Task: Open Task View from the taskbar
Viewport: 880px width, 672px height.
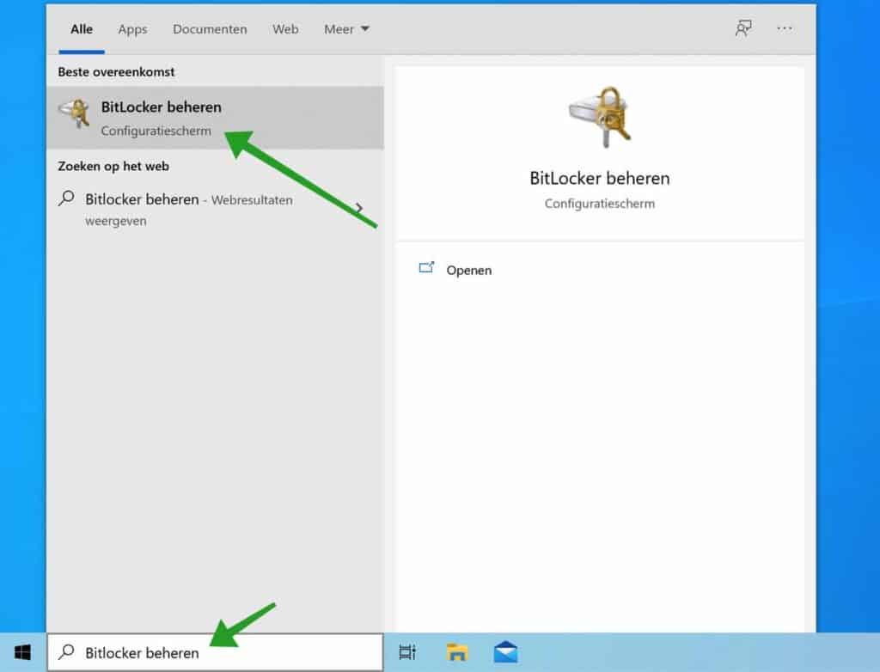Action: click(407, 652)
